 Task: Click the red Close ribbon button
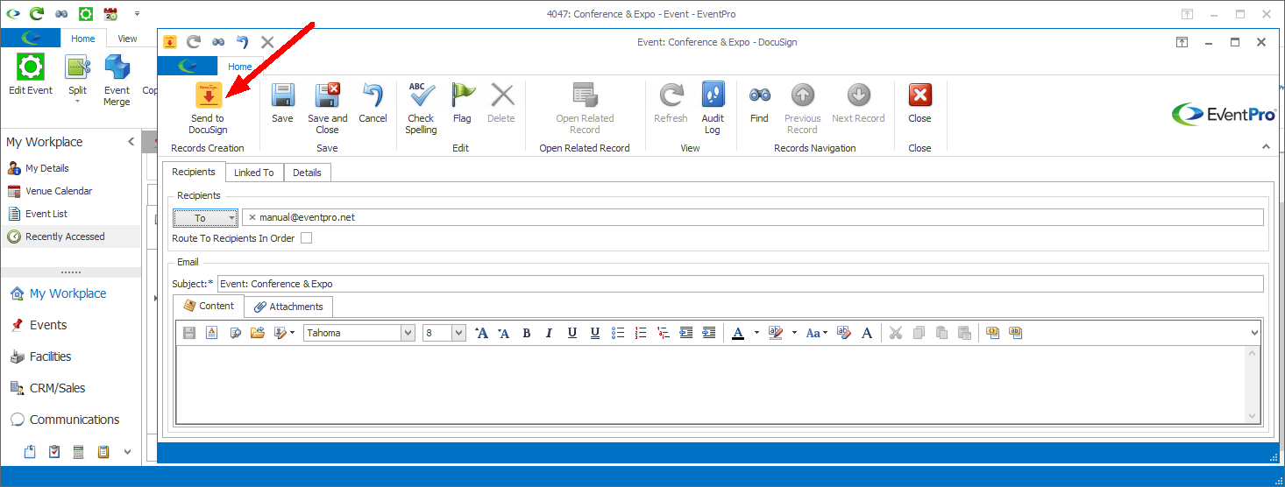point(919,103)
